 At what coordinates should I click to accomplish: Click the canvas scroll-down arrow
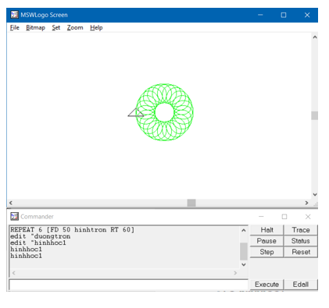pos(315,194)
